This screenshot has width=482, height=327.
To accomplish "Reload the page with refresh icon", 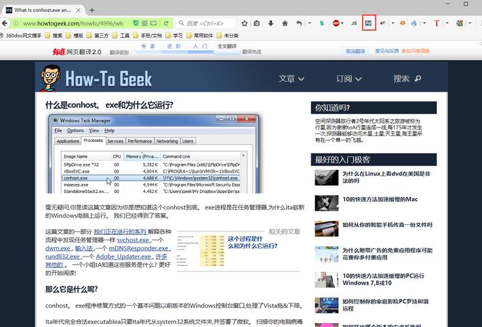I will coord(166,23).
